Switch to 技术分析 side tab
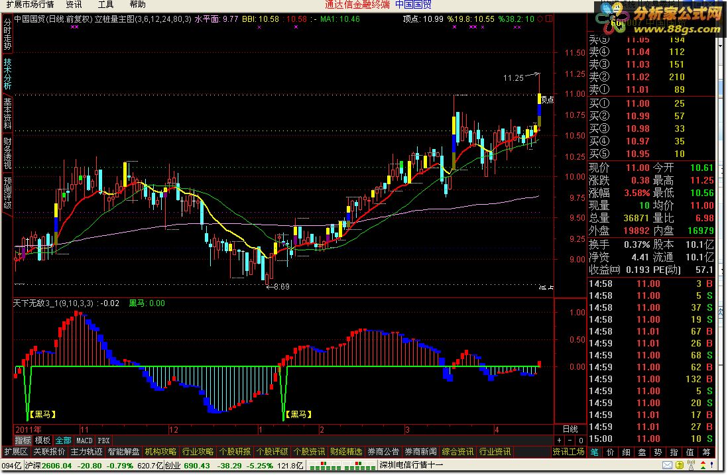This screenshot has height=475, width=728. tap(7, 74)
